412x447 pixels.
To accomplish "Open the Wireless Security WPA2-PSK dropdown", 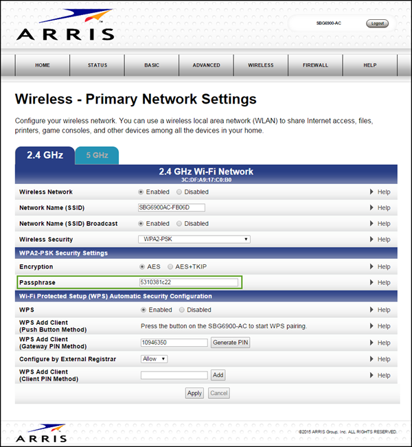I will (194, 240).
